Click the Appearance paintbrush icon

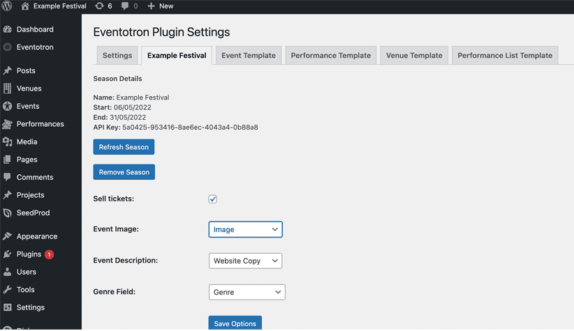pos(7,236)
